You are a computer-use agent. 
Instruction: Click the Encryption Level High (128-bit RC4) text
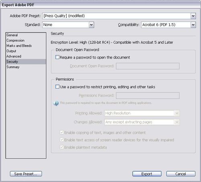[112, 43]
